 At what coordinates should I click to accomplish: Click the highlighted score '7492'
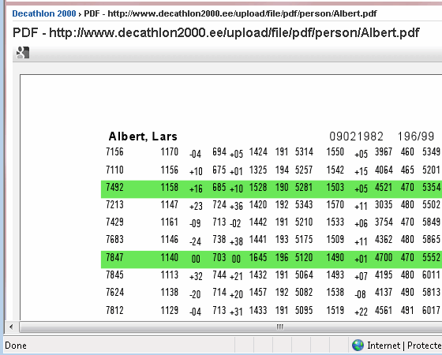(x=114, y=188)
